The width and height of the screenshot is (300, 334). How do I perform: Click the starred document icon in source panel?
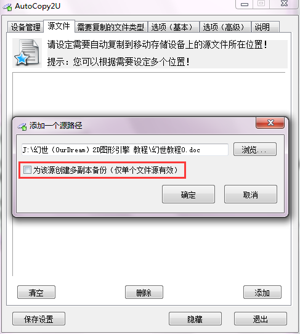tap(26, 52)
